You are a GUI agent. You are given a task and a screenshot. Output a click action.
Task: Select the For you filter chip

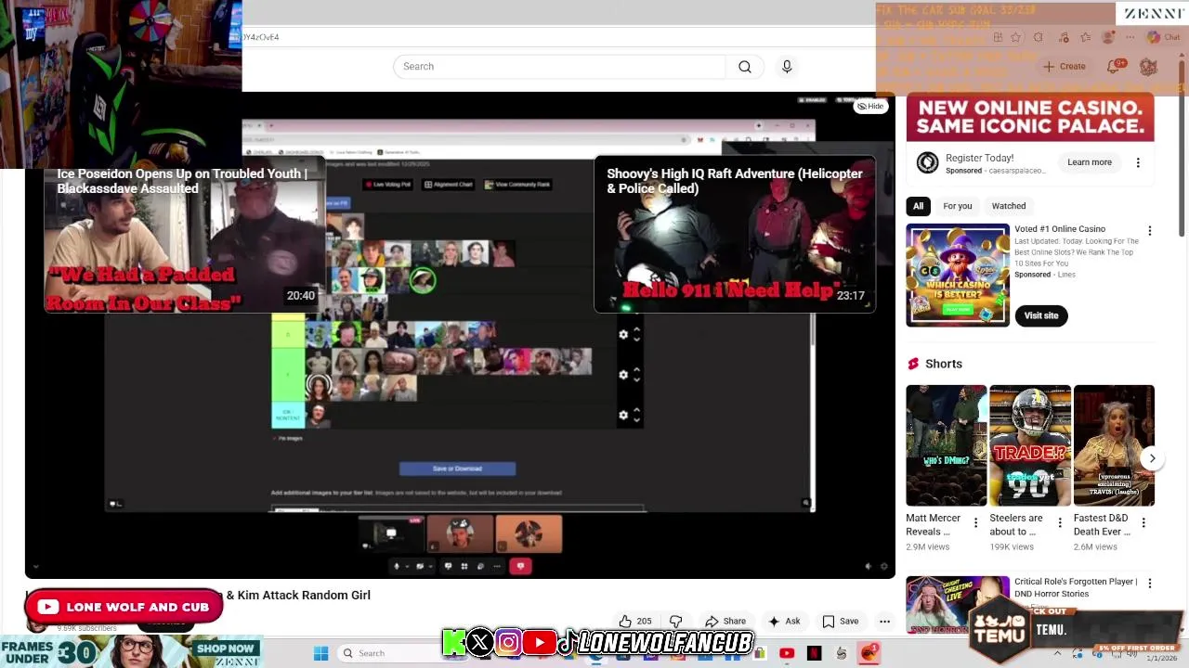tap(957, 206)
